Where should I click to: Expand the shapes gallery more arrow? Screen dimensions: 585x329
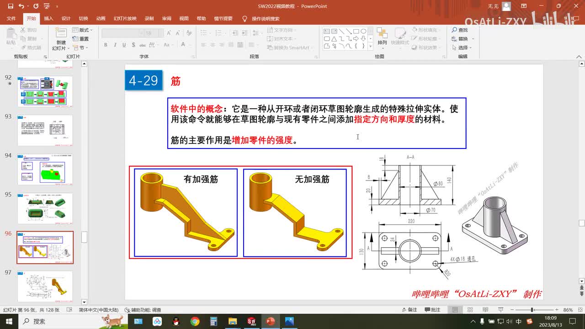click(371, 46)
